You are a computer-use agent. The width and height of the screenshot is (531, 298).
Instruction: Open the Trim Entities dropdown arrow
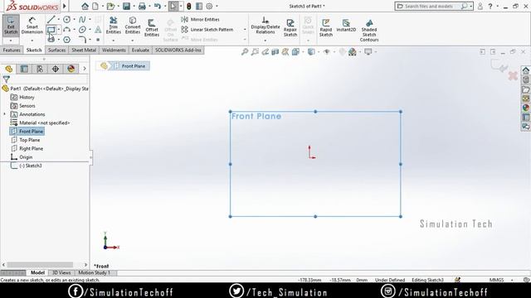pyautogui.click(x=114, y=41)
